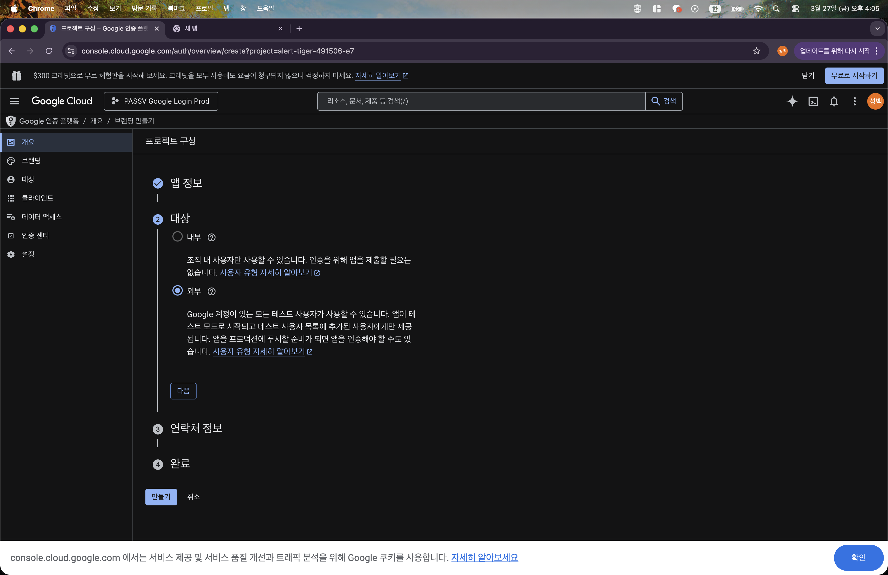
Task: Activate Cloud Shell terminal
Action: coord(813,101)
